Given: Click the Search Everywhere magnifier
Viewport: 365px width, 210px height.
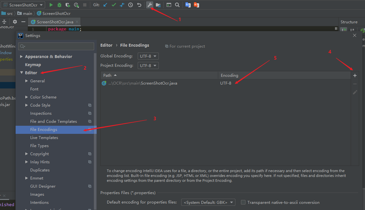Looking at the screenshot, I should (x=177, y=5).
